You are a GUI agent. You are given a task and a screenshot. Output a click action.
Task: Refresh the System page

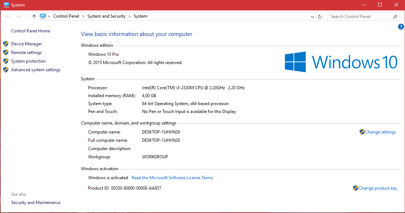coord(320,17)
